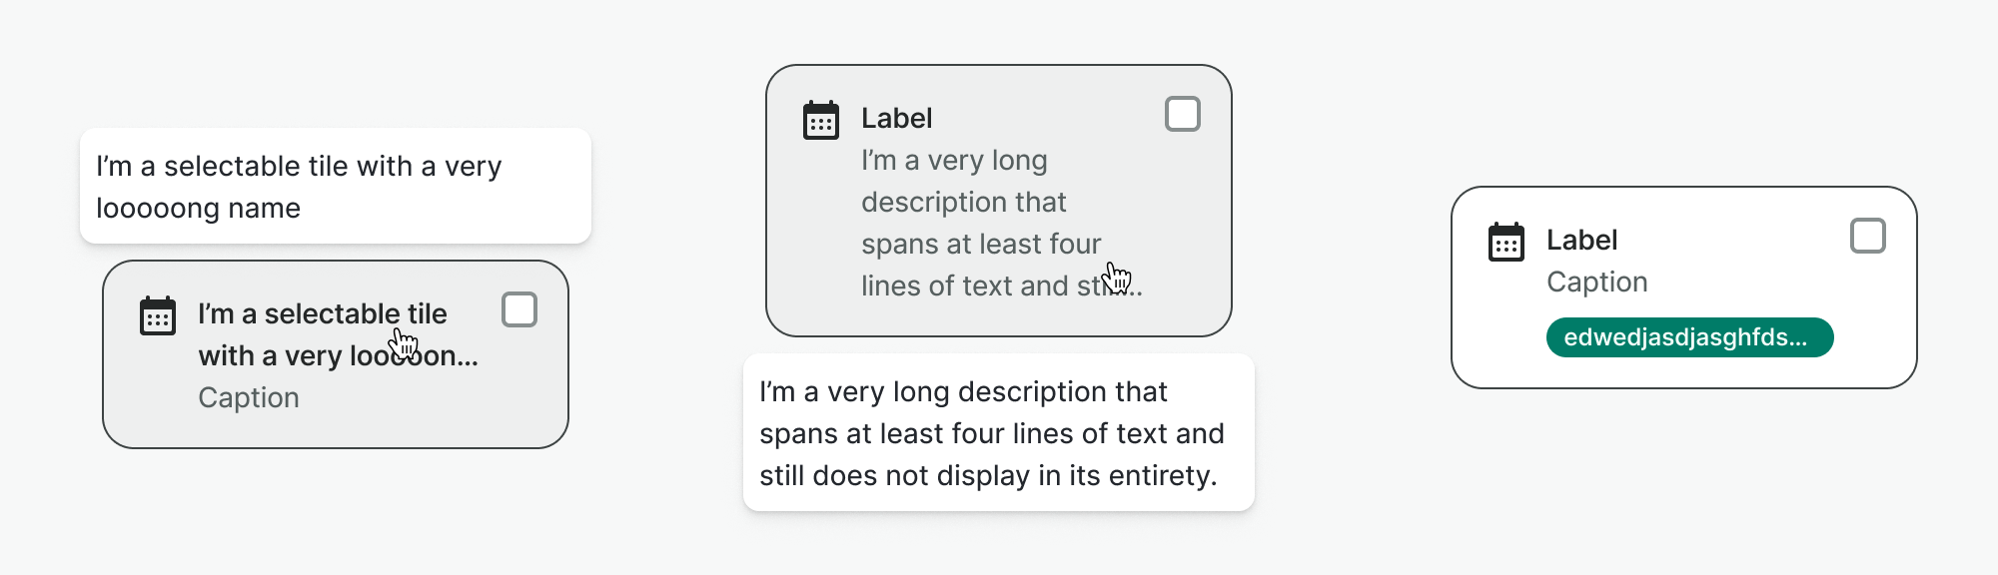Click calendar icon beside the long description
This screenshot has width=1998, height=575.
click(x=821, y=121)
